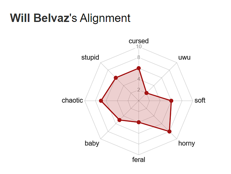Viewport: 231px width, 174px height.
Task: Click the scale tick label 10
Action: point(139,47)
